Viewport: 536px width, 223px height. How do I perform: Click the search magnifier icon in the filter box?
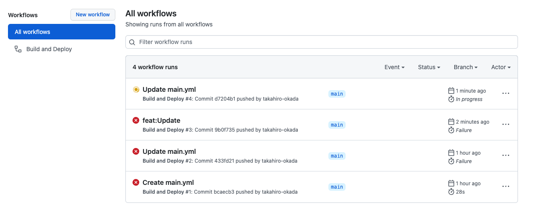coord(132,42)
